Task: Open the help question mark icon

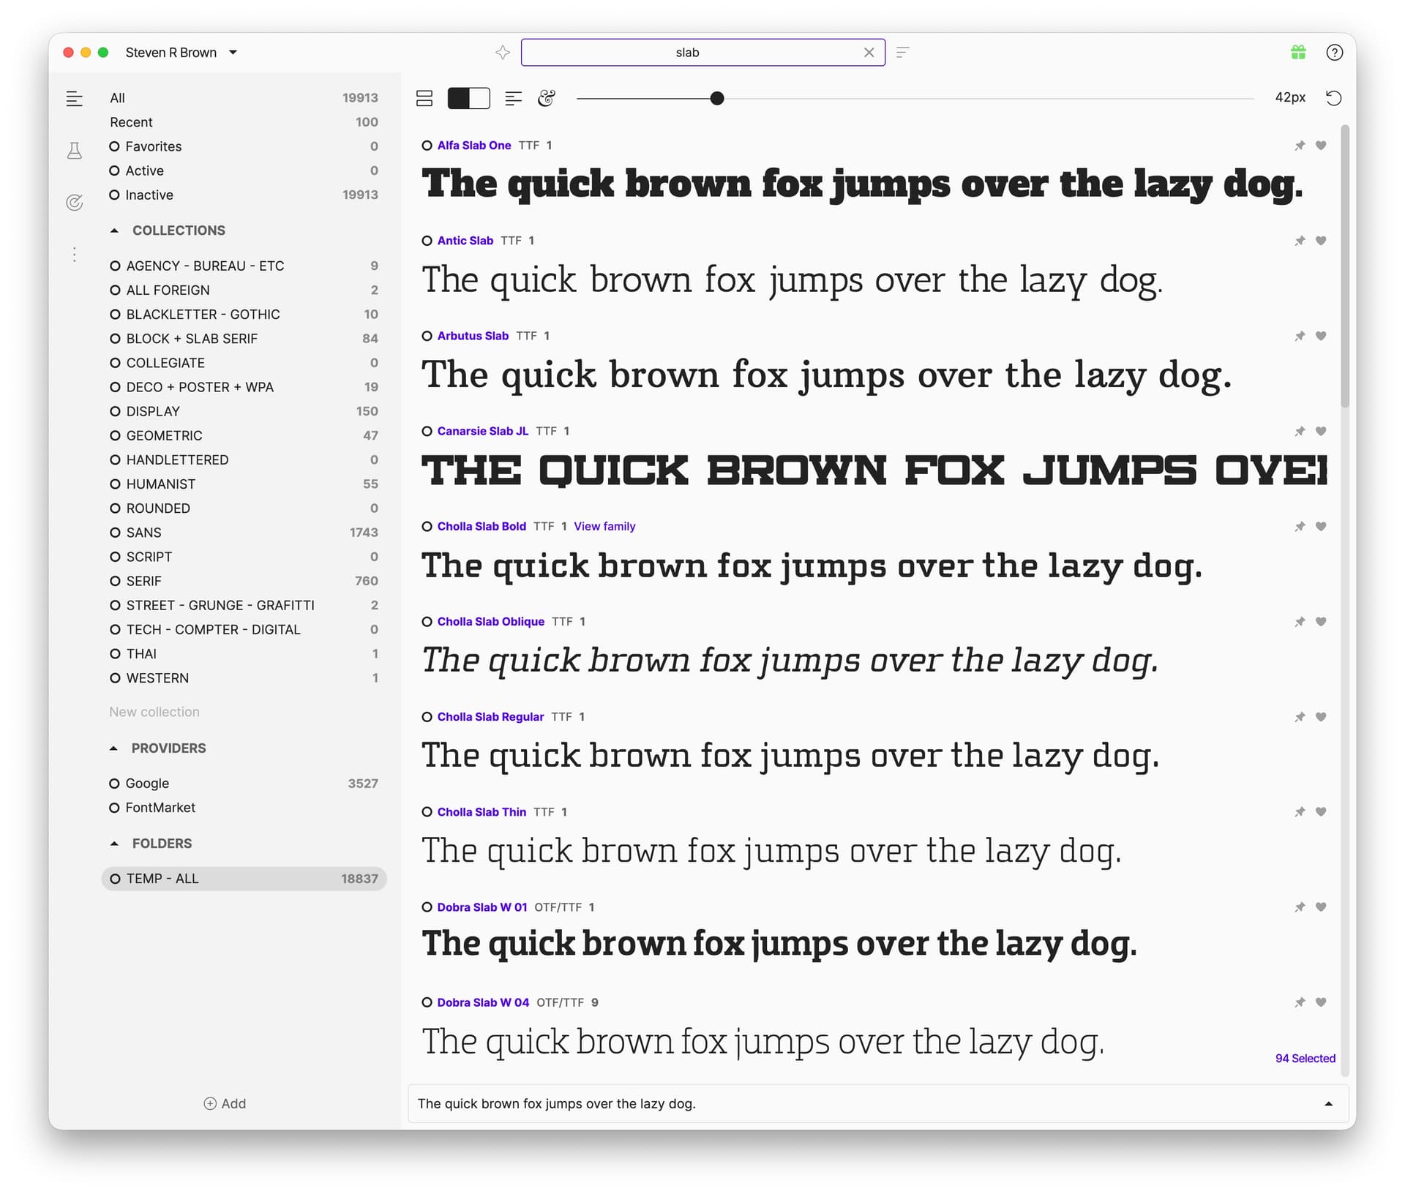Action: pyautogui.click(x=1334, y=52)
